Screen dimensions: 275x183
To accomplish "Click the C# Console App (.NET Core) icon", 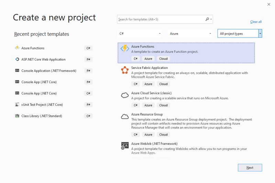I will click(17, 93).
